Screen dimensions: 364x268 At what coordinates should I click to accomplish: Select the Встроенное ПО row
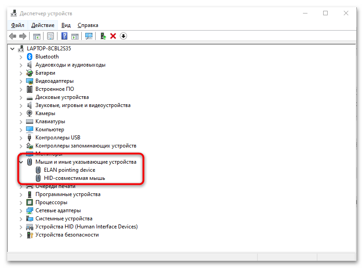55,89
